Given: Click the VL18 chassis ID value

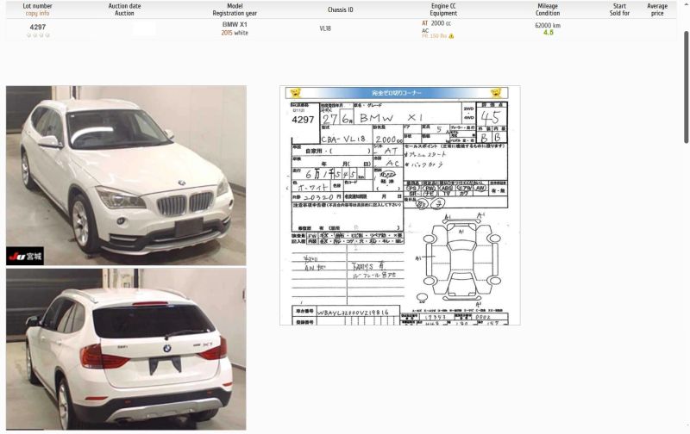Looking at the screenshot, I should point(325,28).
